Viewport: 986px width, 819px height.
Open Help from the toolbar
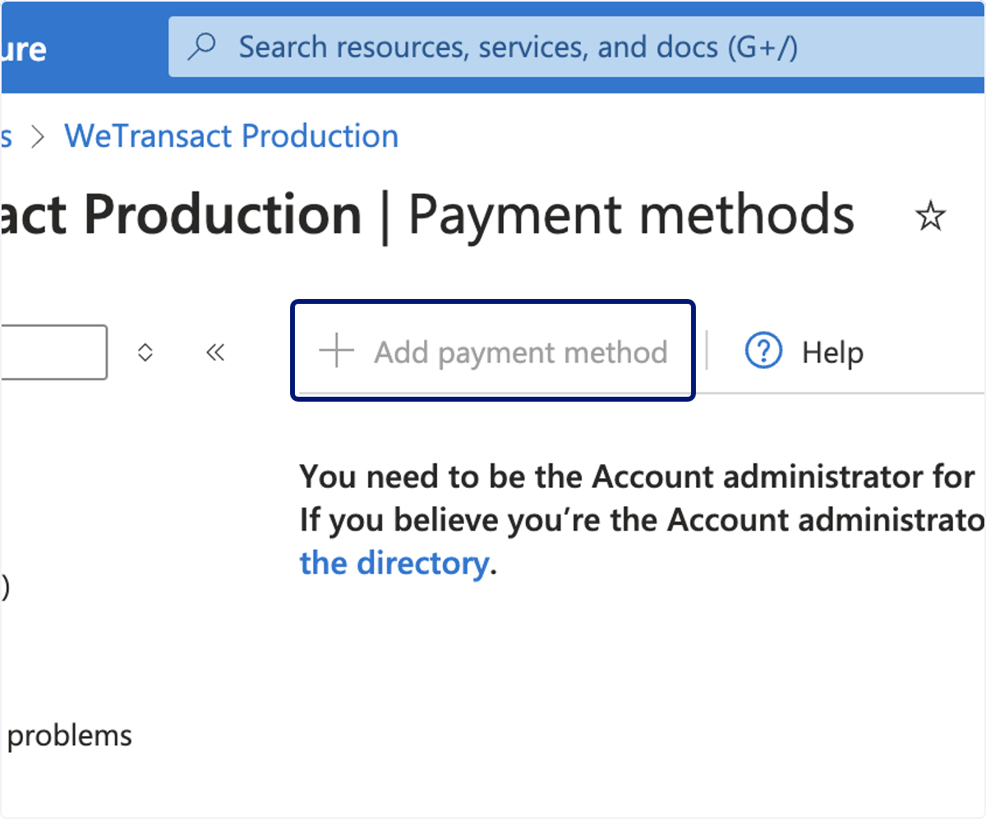point(804,352)
